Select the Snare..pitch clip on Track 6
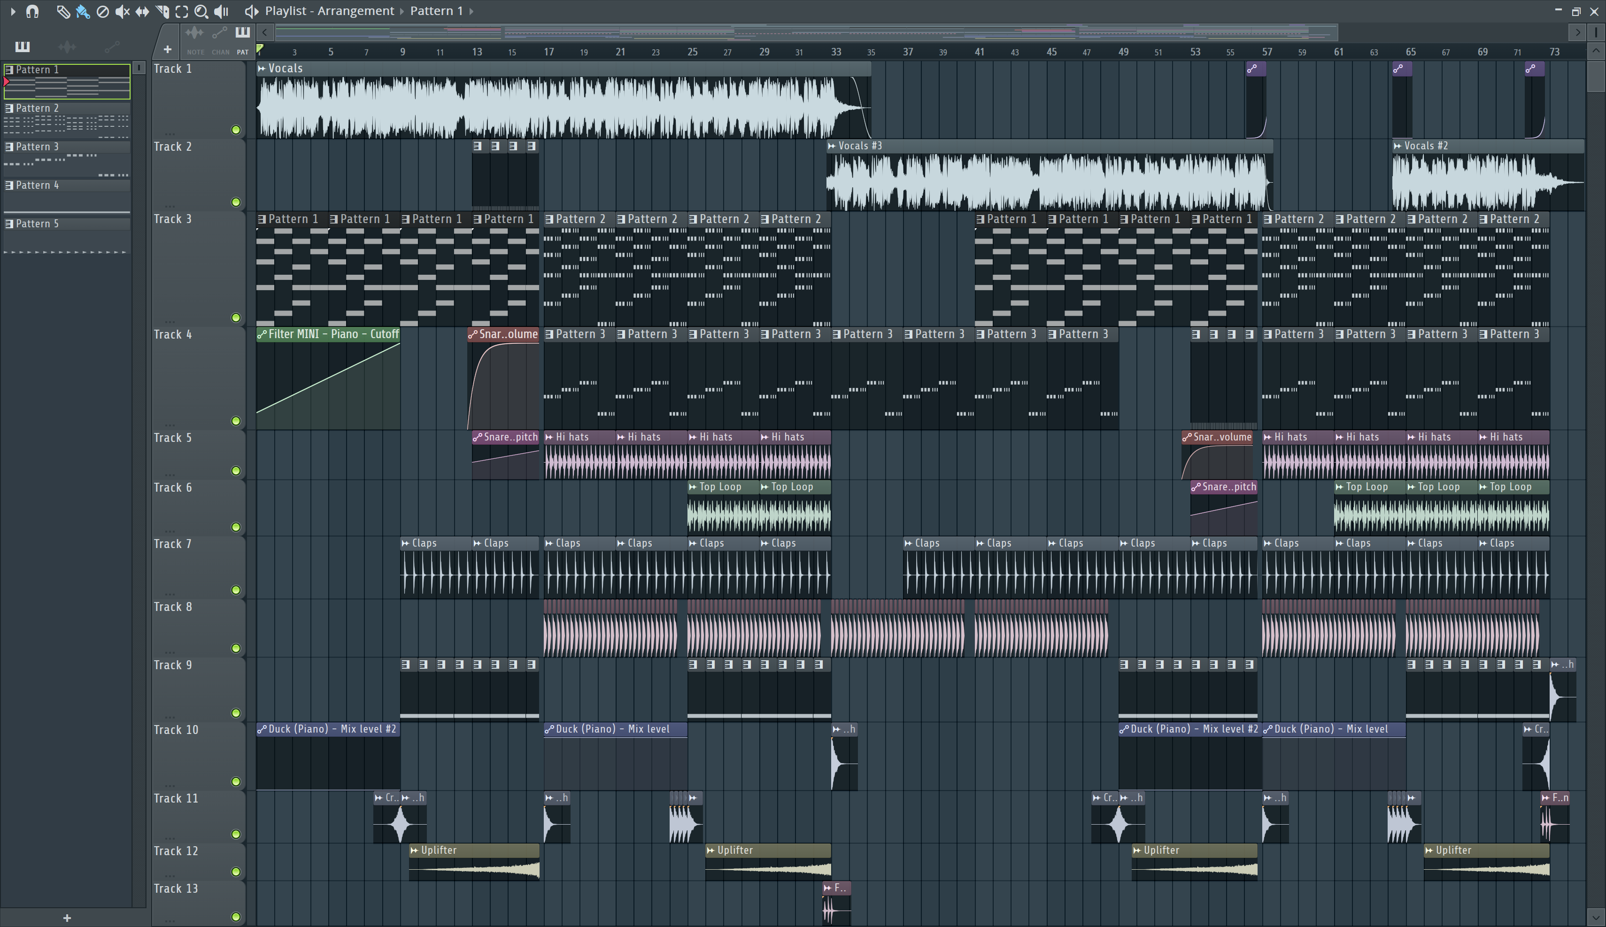The height and width of the screenshot is (927, 1606). tap(1223, 508)
